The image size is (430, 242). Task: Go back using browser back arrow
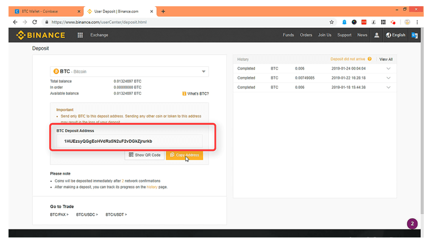pyautogui.click(x=15, y=22)
